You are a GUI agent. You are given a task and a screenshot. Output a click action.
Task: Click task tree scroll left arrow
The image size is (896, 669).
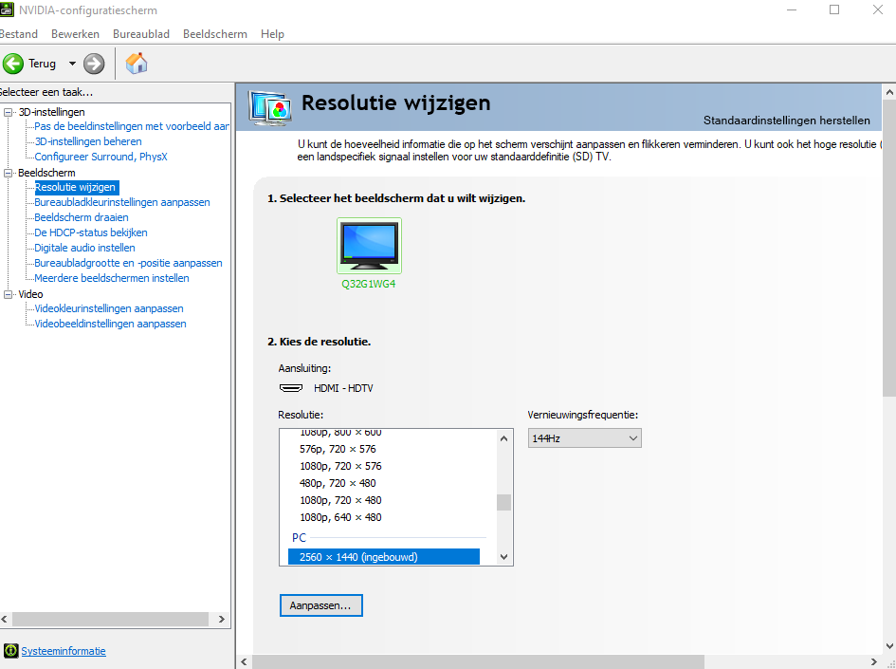[5, 620]
